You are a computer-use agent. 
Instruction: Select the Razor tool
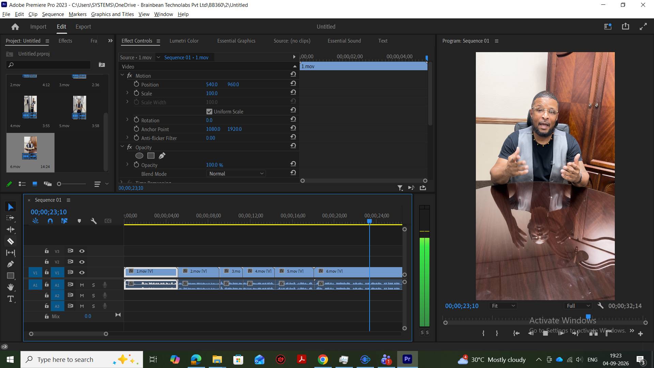[x=11, y=241]
